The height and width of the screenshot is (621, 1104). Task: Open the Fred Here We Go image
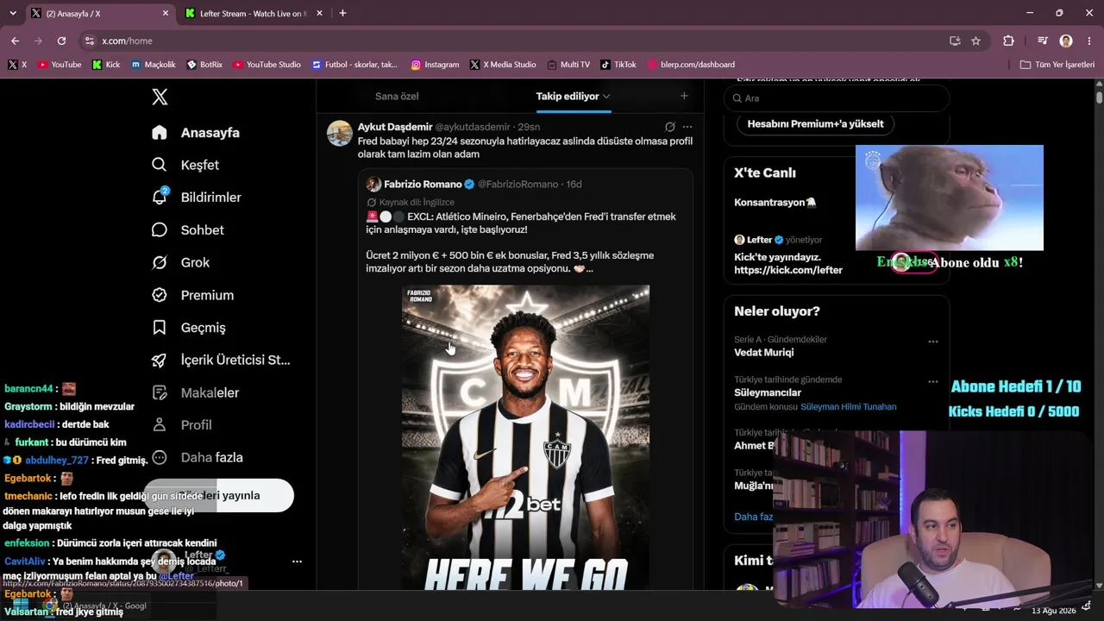point(526,437)
